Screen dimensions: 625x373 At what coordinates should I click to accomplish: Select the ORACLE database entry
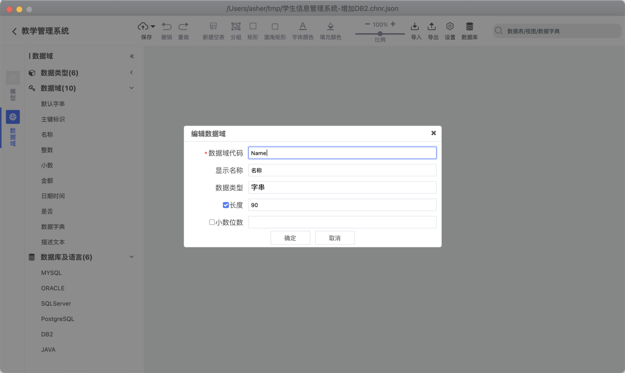coord(53,288)
